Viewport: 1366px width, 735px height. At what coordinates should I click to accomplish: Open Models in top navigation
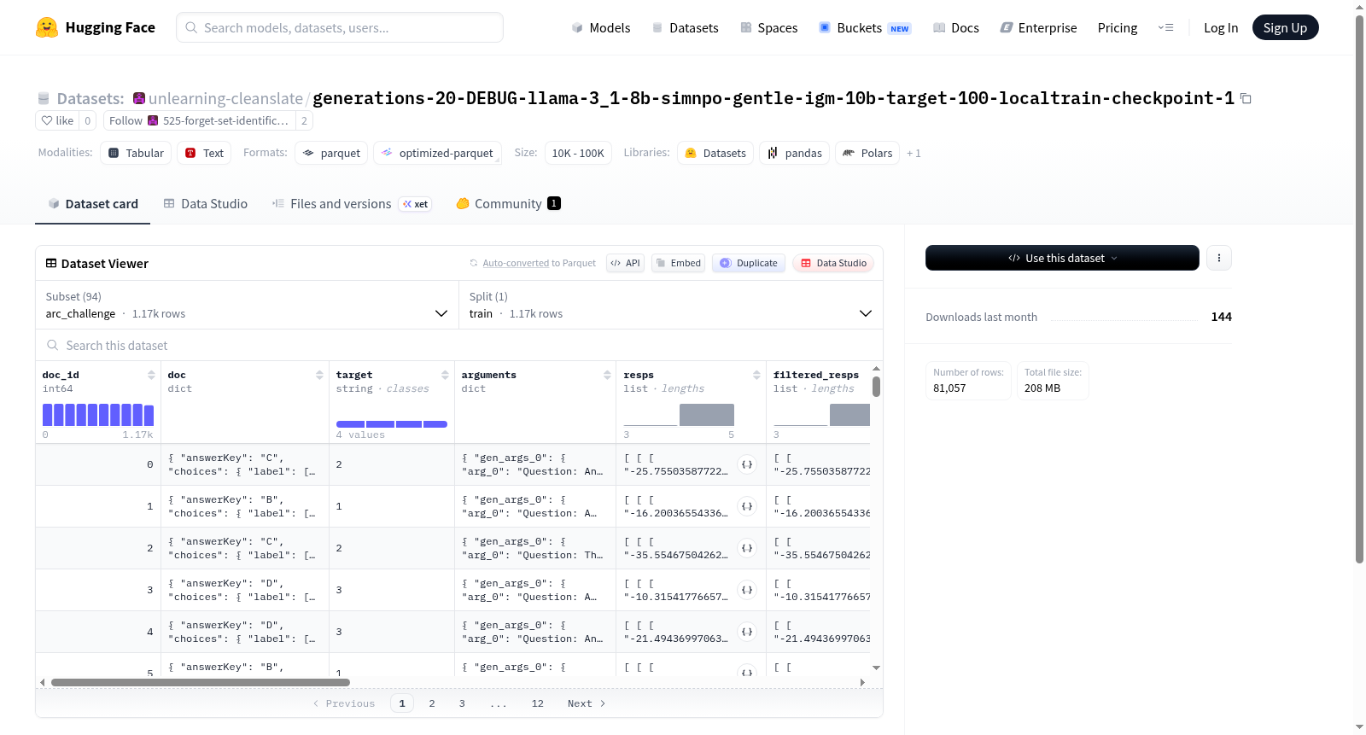point(601,28)
